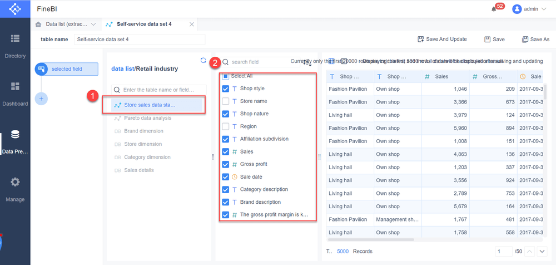
Task: Open the Directory sidebar icon
Action: [x=15, y=39]
